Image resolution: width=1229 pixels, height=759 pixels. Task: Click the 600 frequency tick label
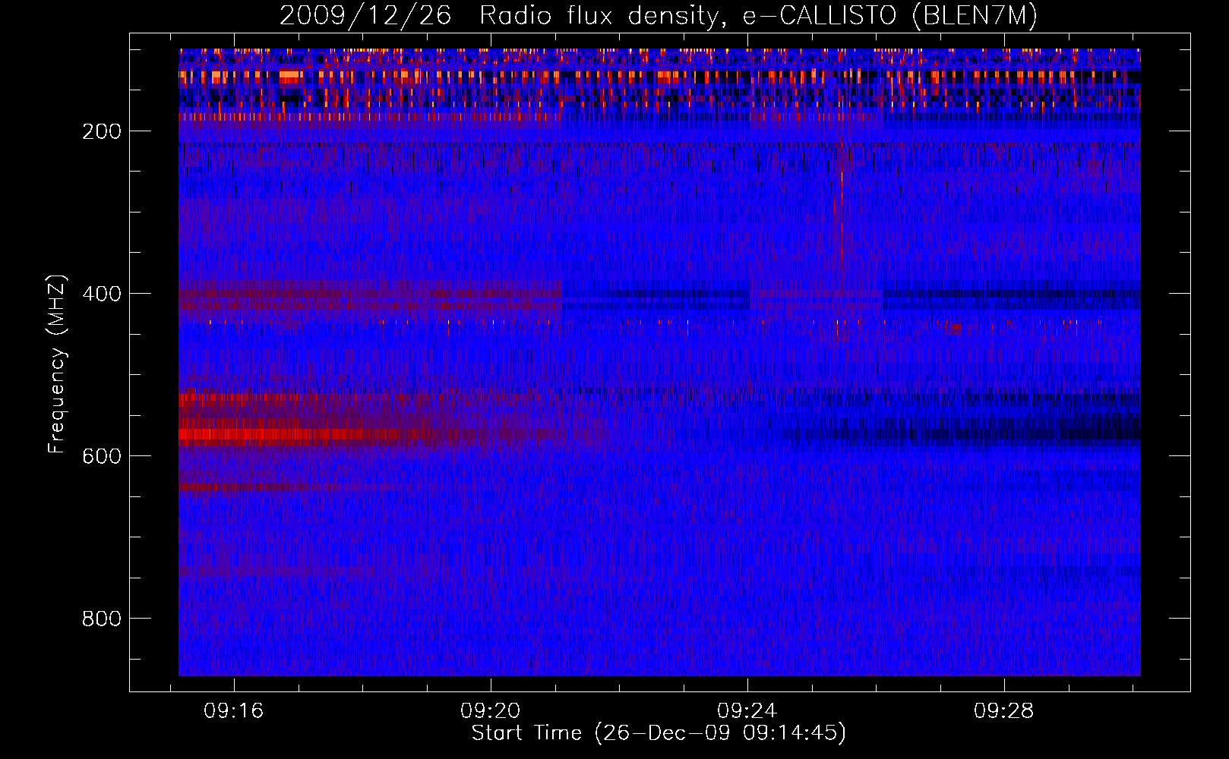[102, 456]
